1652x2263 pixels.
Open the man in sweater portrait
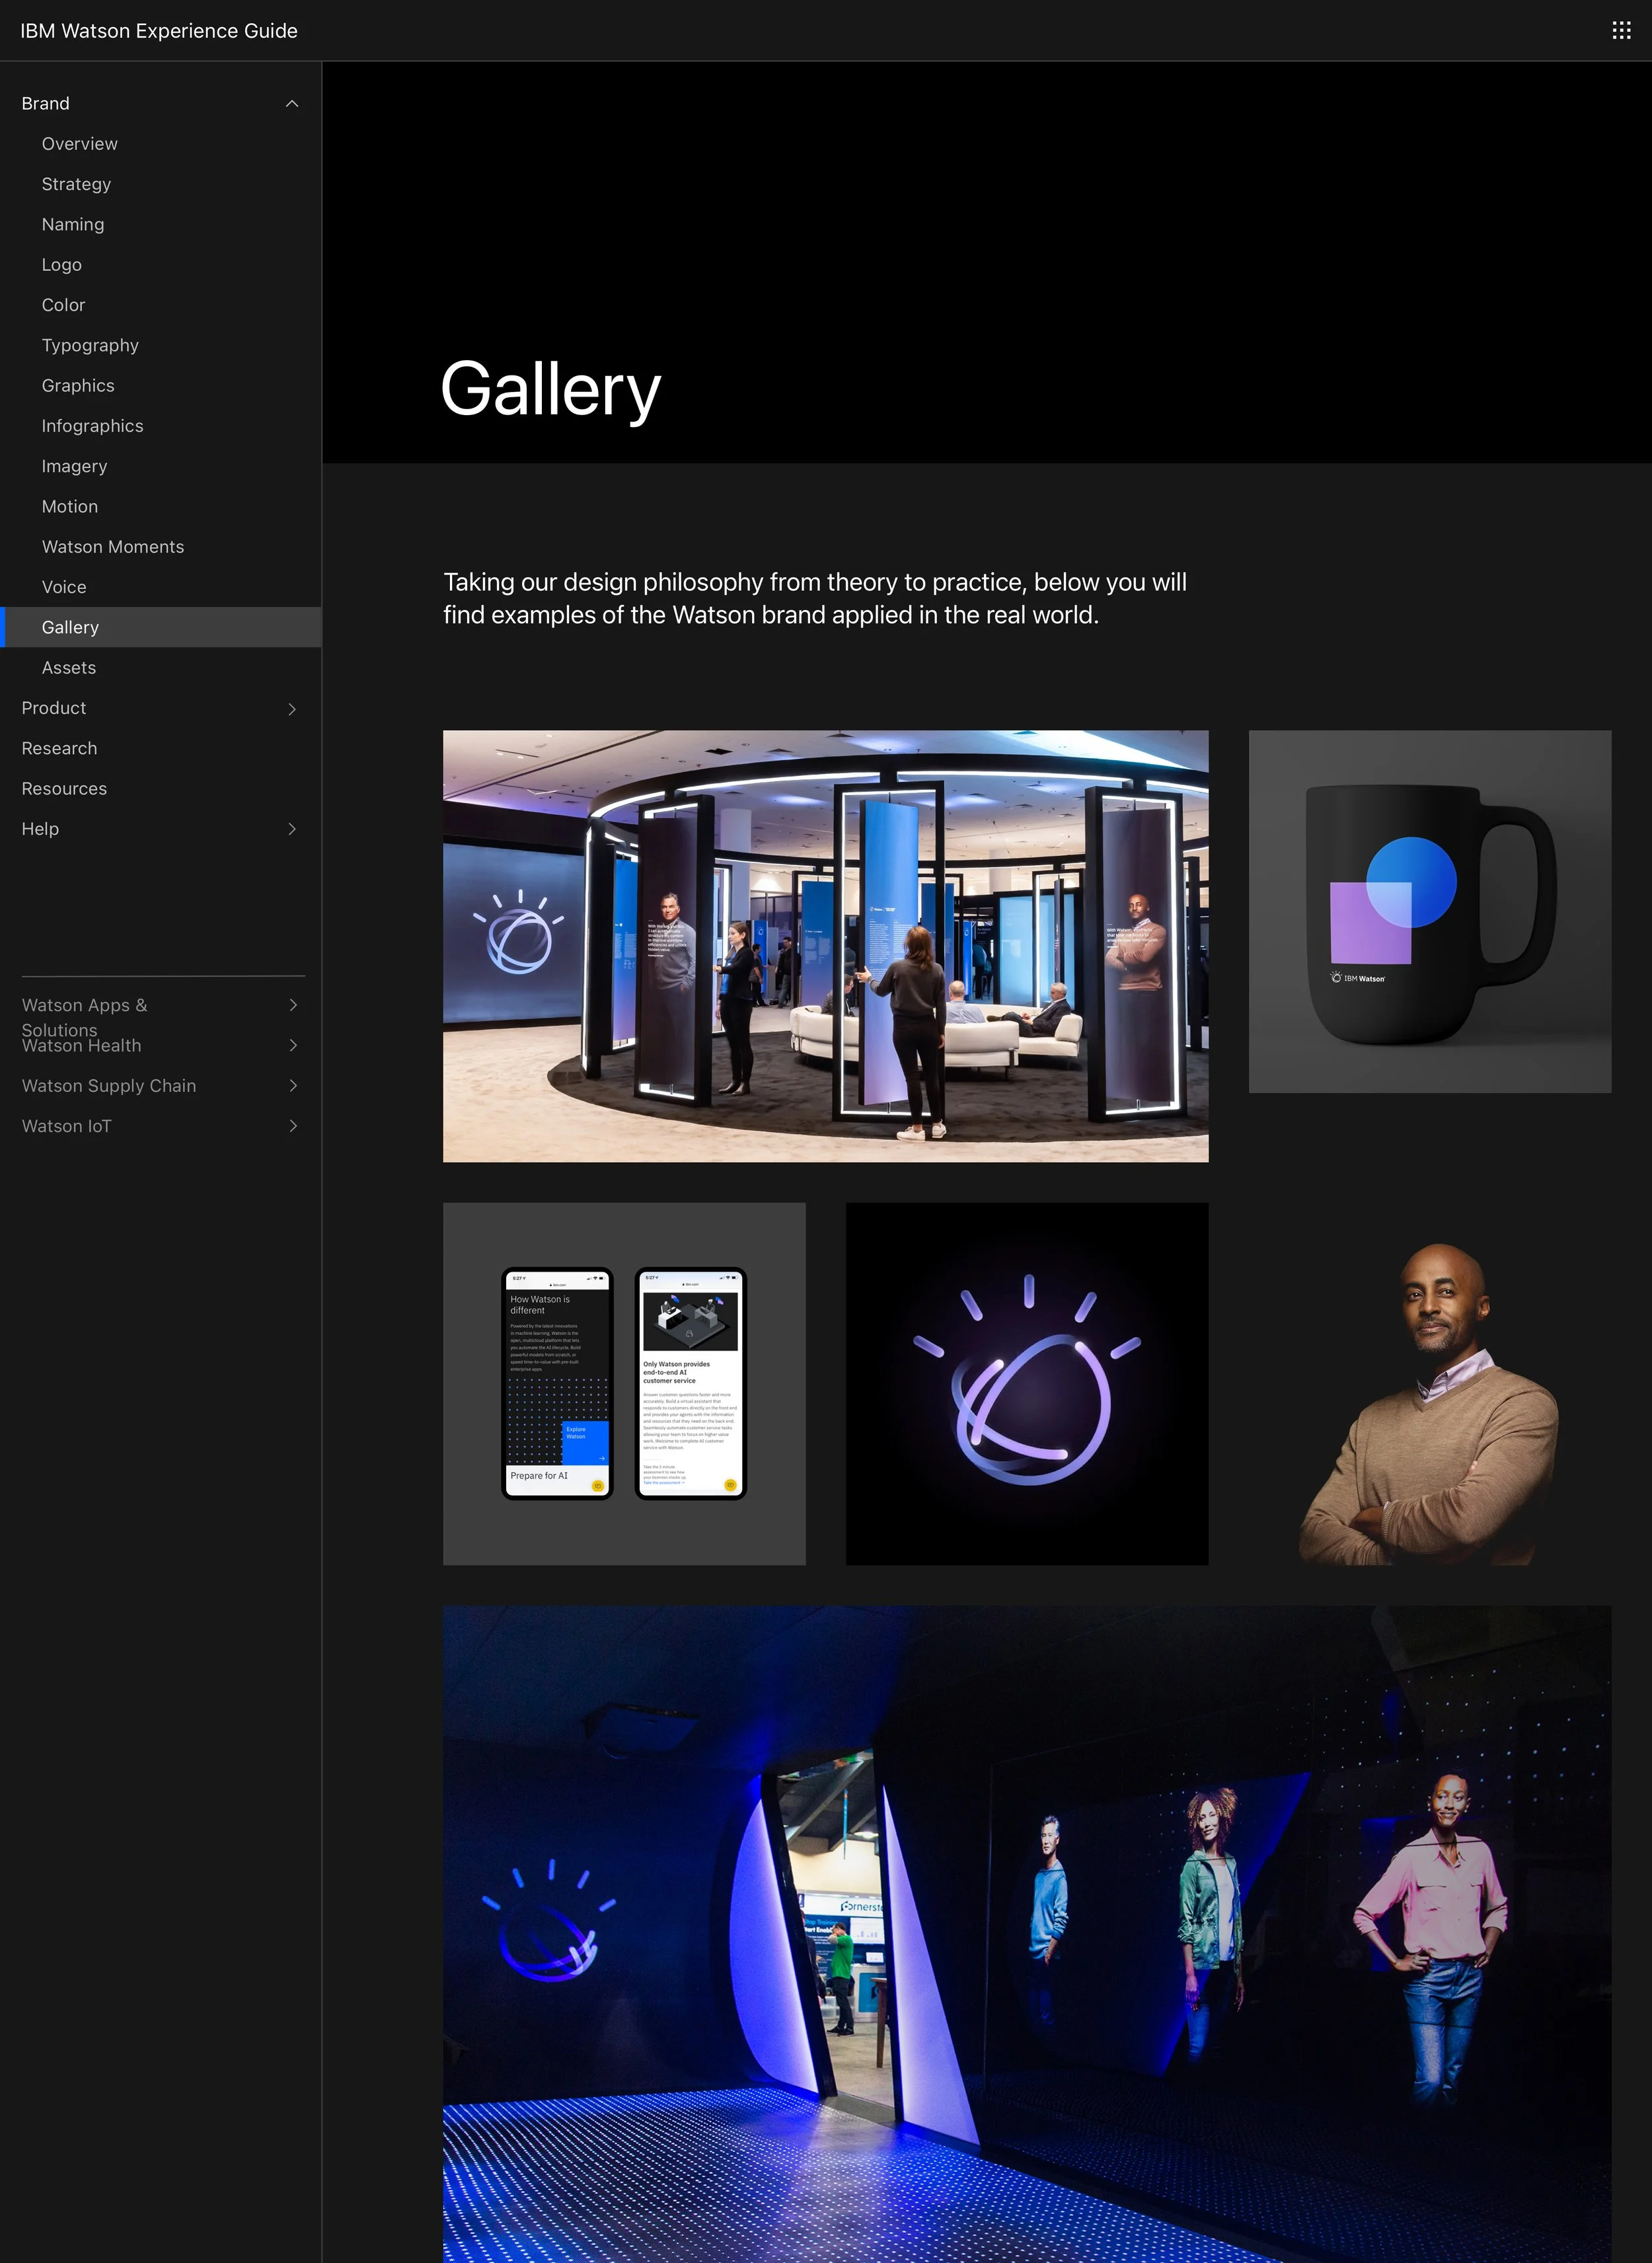(x=1429, y=1400)
